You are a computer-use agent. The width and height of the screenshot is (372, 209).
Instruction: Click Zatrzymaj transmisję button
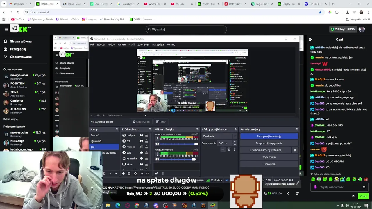point(269,136)
